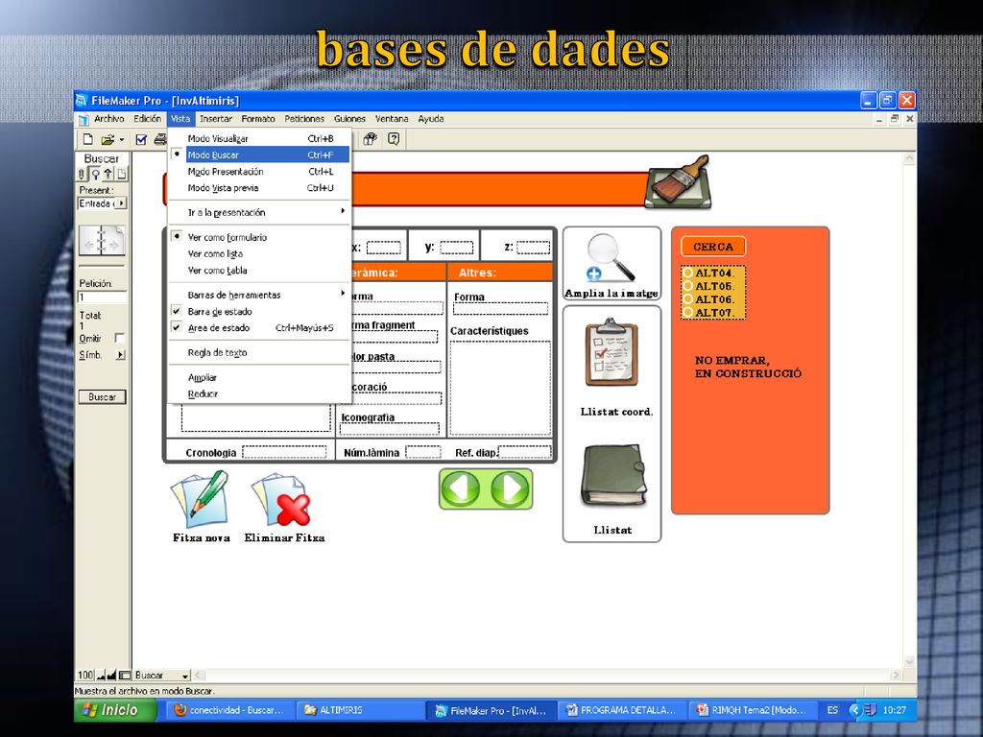Viewport: 983px width, 737px height.
Task: Click the Print toolbar icon
Action: click(x=160, y=139)
